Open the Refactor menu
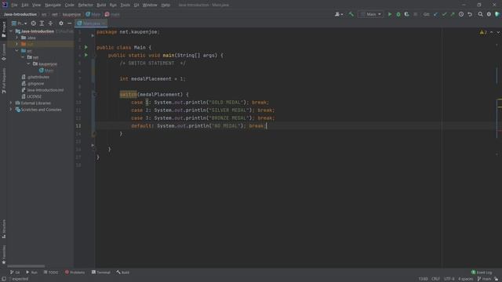Screen dimensions: 502x282 (x=85, y=5)
